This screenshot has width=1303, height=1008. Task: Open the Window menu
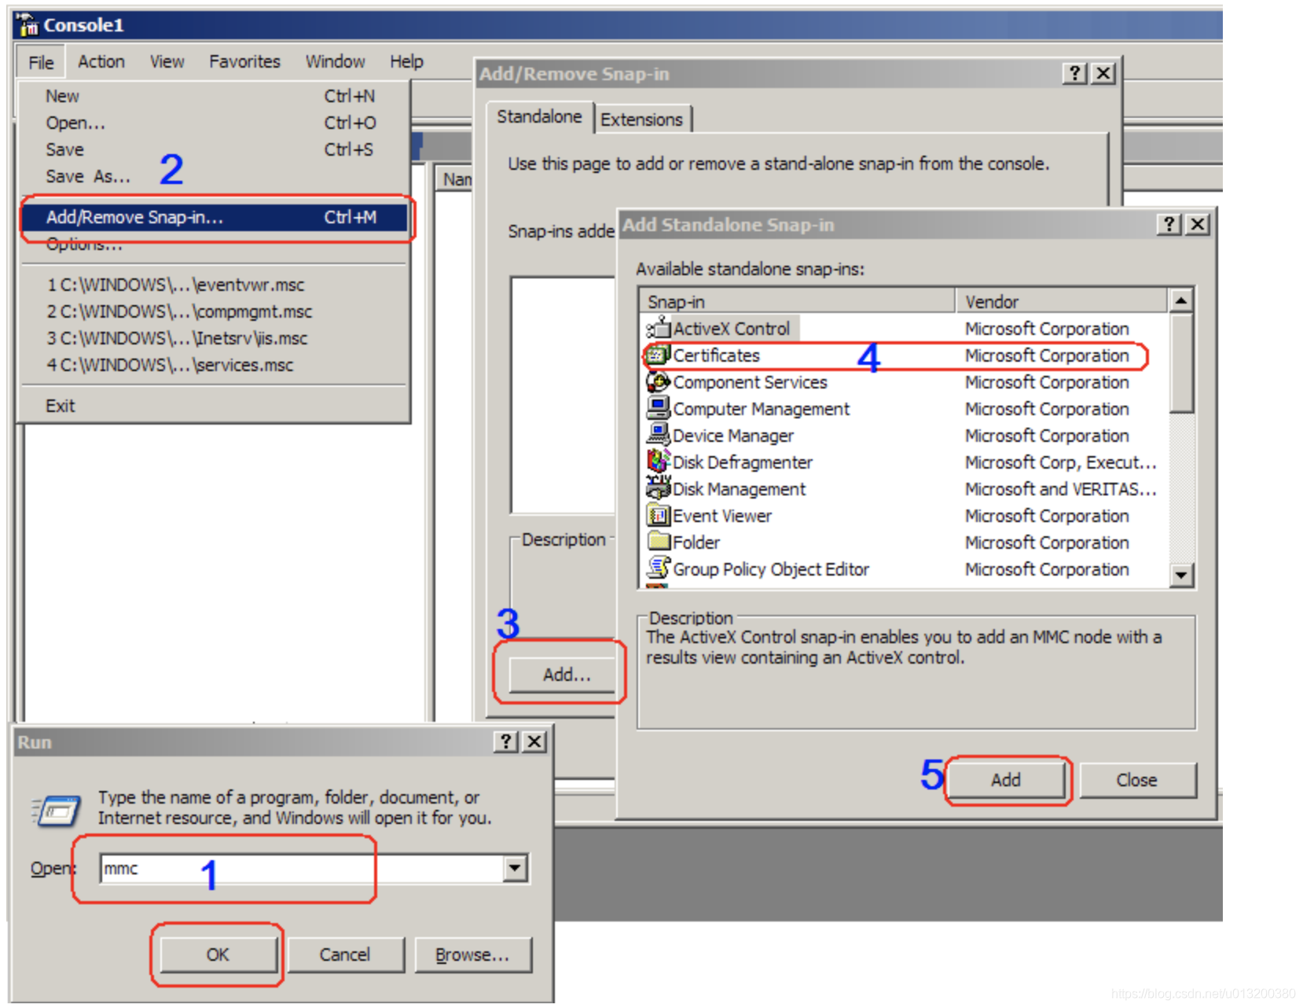coord(336,61)
